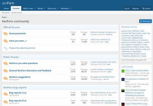Click the New posts lightning button
Screen dimensions: 153x106
point(145,21)
